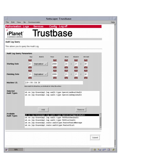
Task: Open Newsgroups from the component bar
Action: [x=104, y=149]
